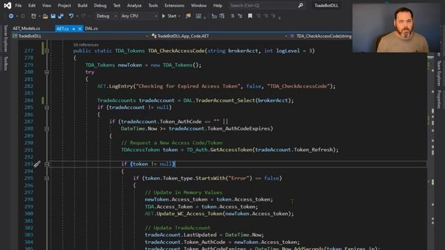This screenshot has width=445, height=250.
Task: Click the Navigate Backward toolbar icon
Action: pyautogui.click(x=11, y=16)
